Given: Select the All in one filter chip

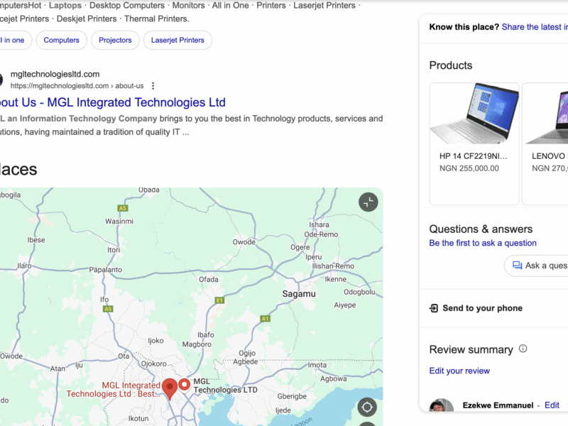Looking at the screenshot, I should [13, 40].
